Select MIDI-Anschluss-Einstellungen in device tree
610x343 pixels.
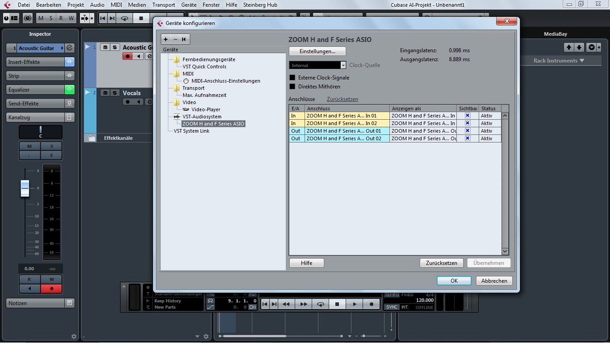coord(226,81)
